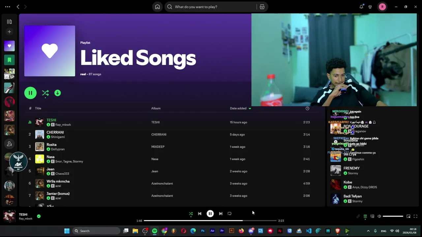Toggle liked checkmark beside now playing TESHI
Screen dimensions: 422x237
pos(39,216)
